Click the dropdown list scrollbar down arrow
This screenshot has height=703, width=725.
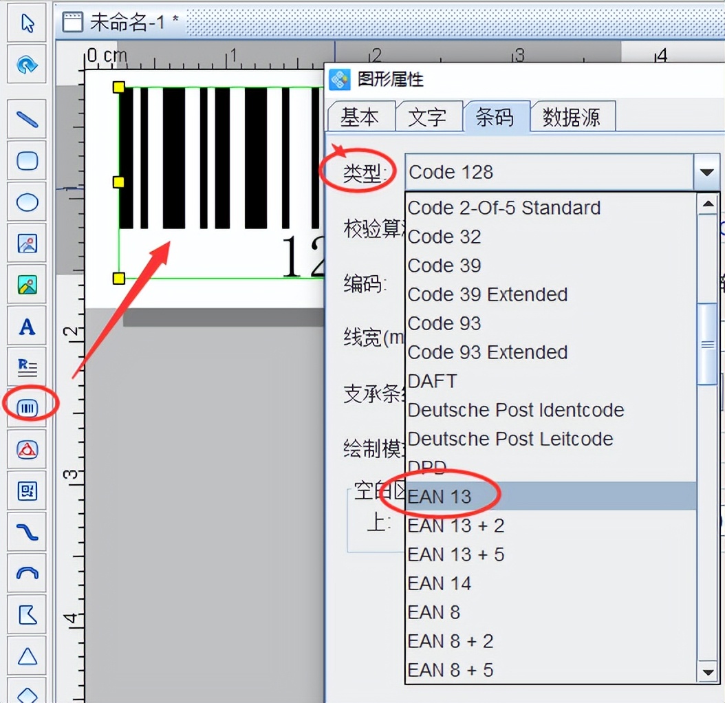[708, 672]
